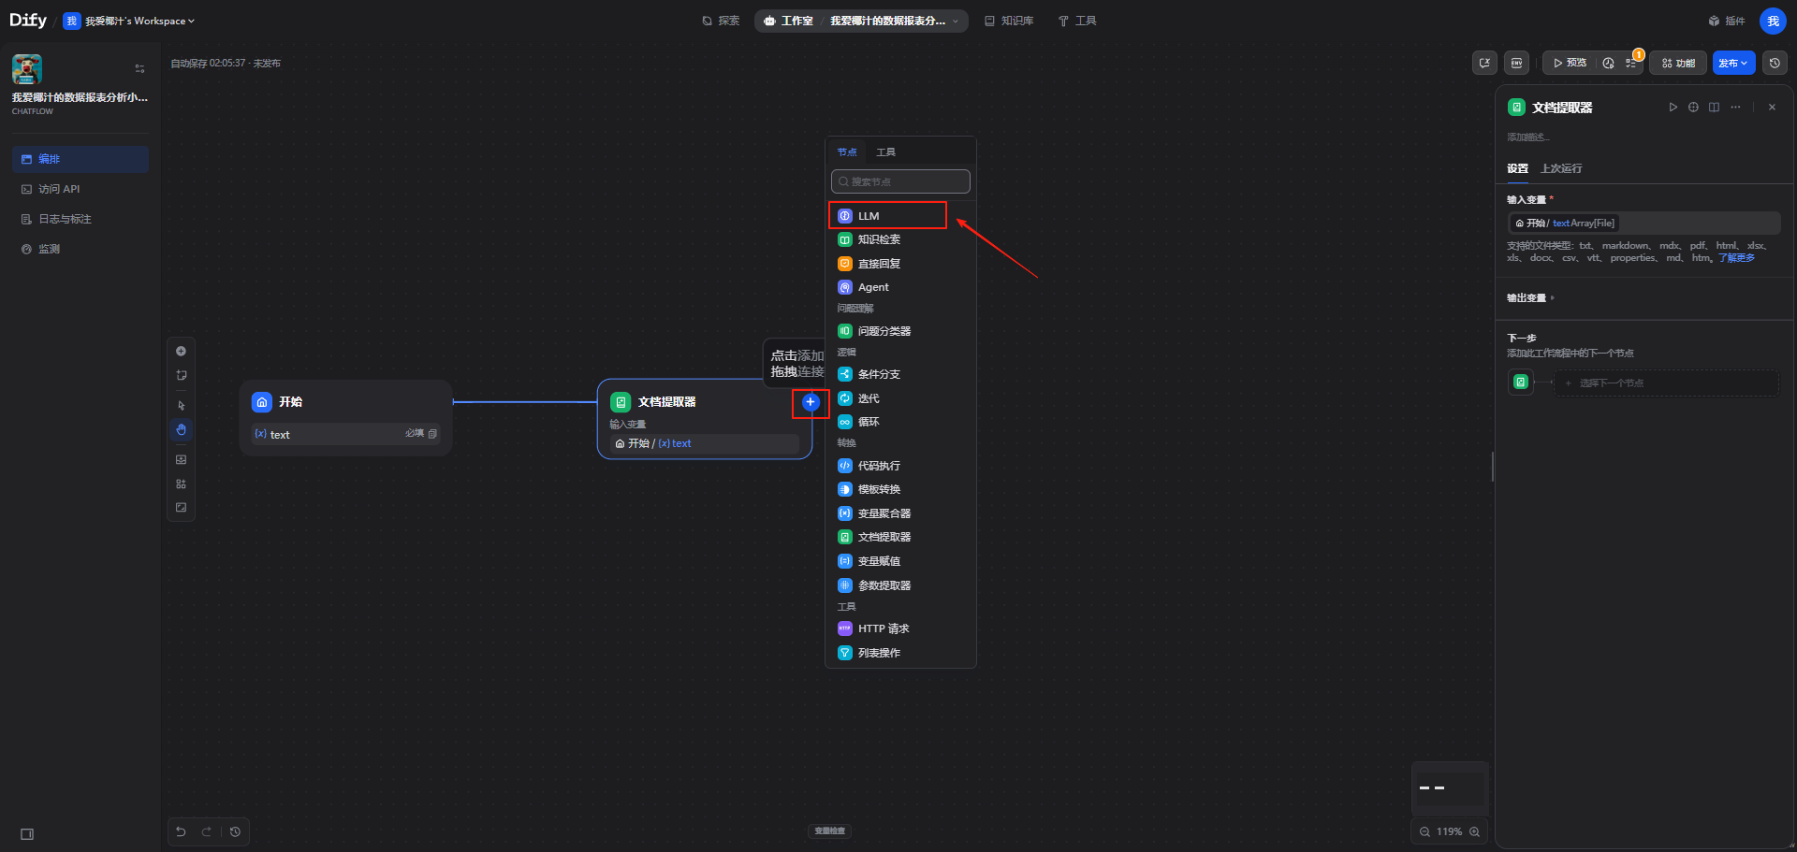
Task: Locate the node with crosshair icon in panel header
Action: 1693,108
